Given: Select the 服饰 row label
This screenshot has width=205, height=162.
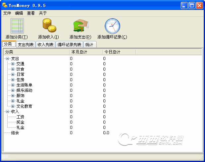Looking at the screenshot, I should pos(20,96).
